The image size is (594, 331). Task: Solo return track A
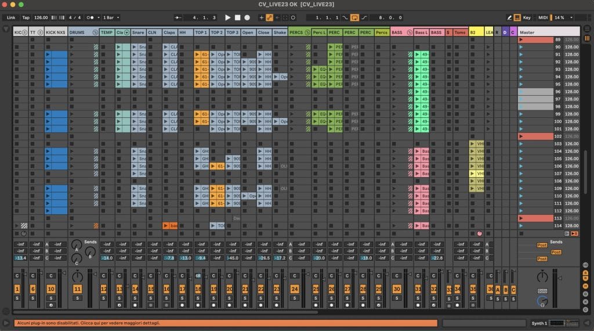coord(498,299)
